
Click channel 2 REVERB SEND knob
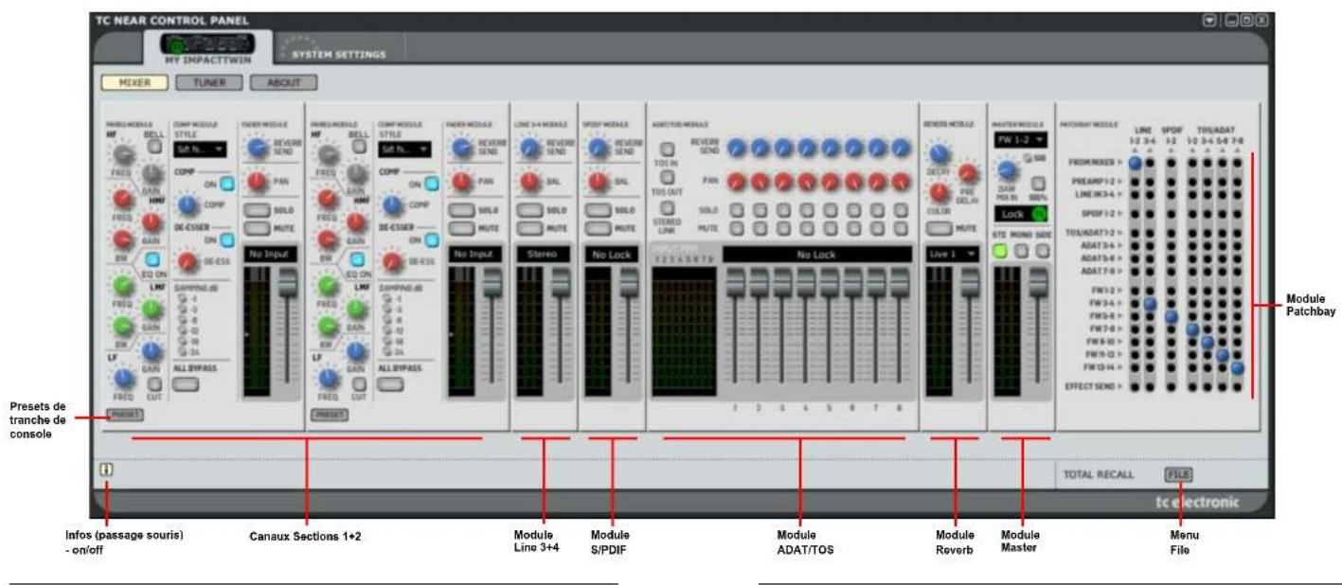click(x=460, y=147)
